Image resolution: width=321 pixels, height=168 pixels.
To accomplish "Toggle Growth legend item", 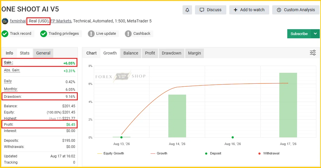I will point(159,153).
